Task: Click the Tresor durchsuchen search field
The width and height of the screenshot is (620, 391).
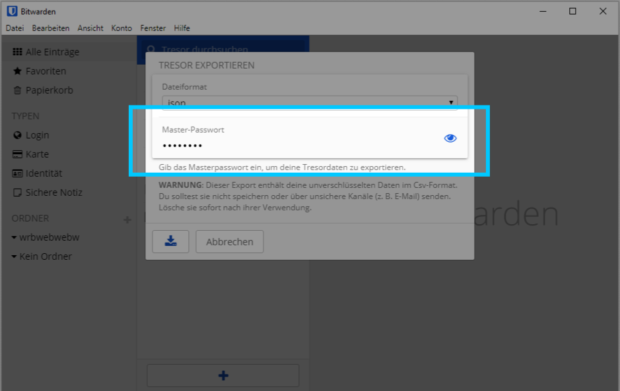Action: (x=223, y=49)
